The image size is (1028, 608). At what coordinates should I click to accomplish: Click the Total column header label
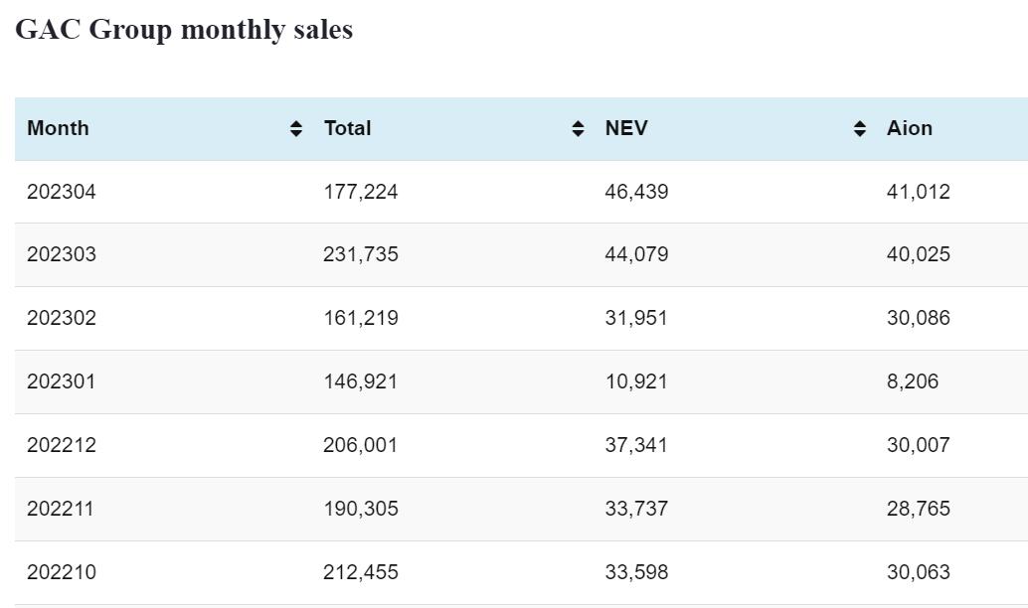(347, 128)
